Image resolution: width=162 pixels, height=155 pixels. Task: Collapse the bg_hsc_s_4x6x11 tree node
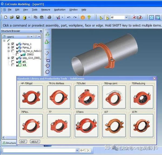(9, 51)
